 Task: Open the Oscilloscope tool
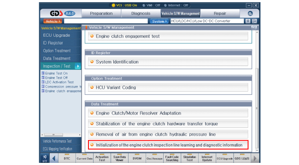(x=155, y=158)
